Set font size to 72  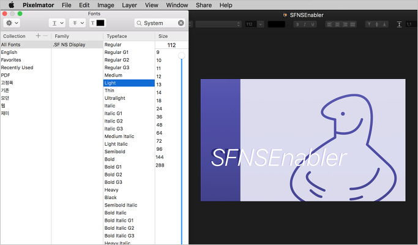(x=159, y=141)
